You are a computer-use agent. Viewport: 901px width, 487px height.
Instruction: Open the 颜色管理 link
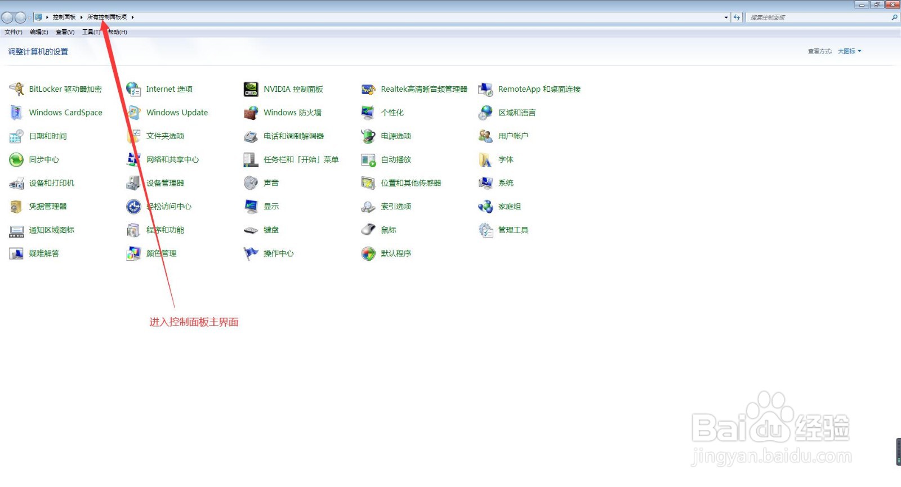pos(161,254)
